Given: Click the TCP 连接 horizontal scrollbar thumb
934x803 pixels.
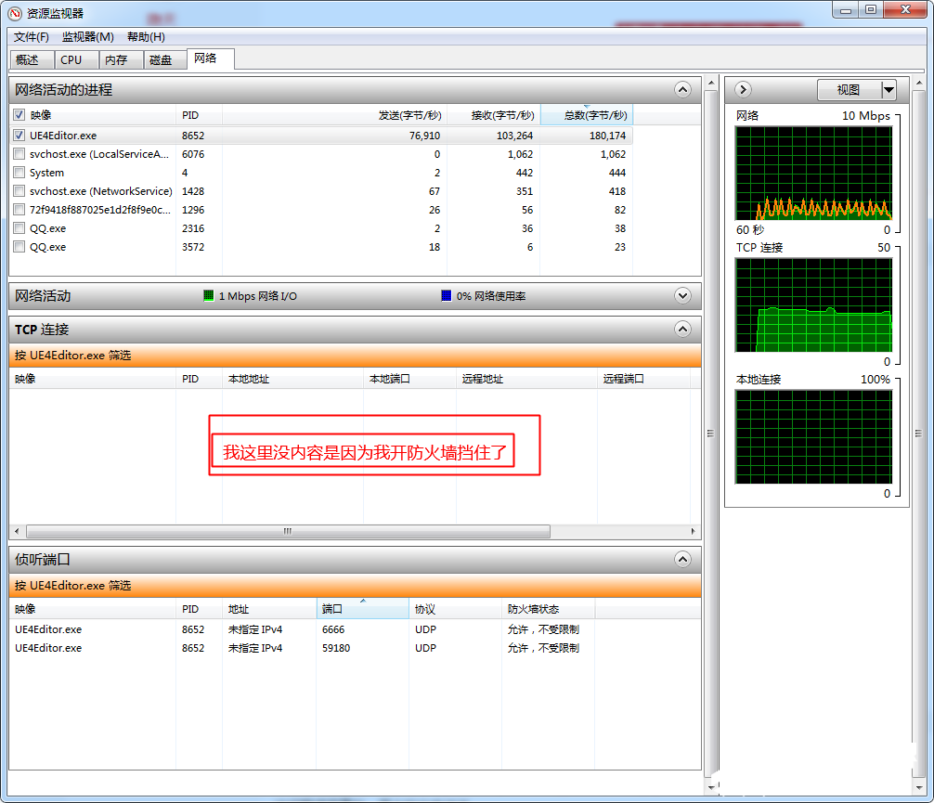Looking at the screenshot, I should click(289, 531).
